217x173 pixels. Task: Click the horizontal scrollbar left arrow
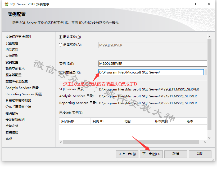coord(61,142)
